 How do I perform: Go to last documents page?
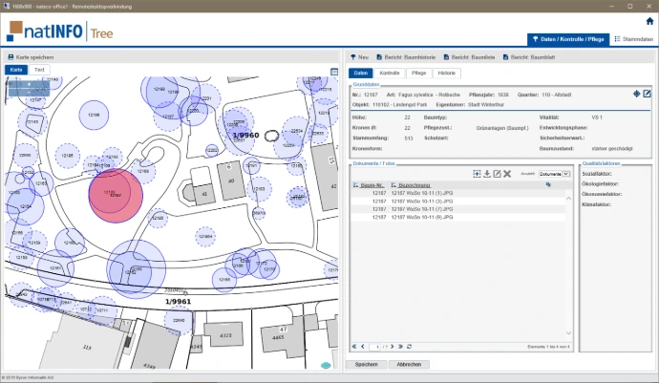[400, 347]
